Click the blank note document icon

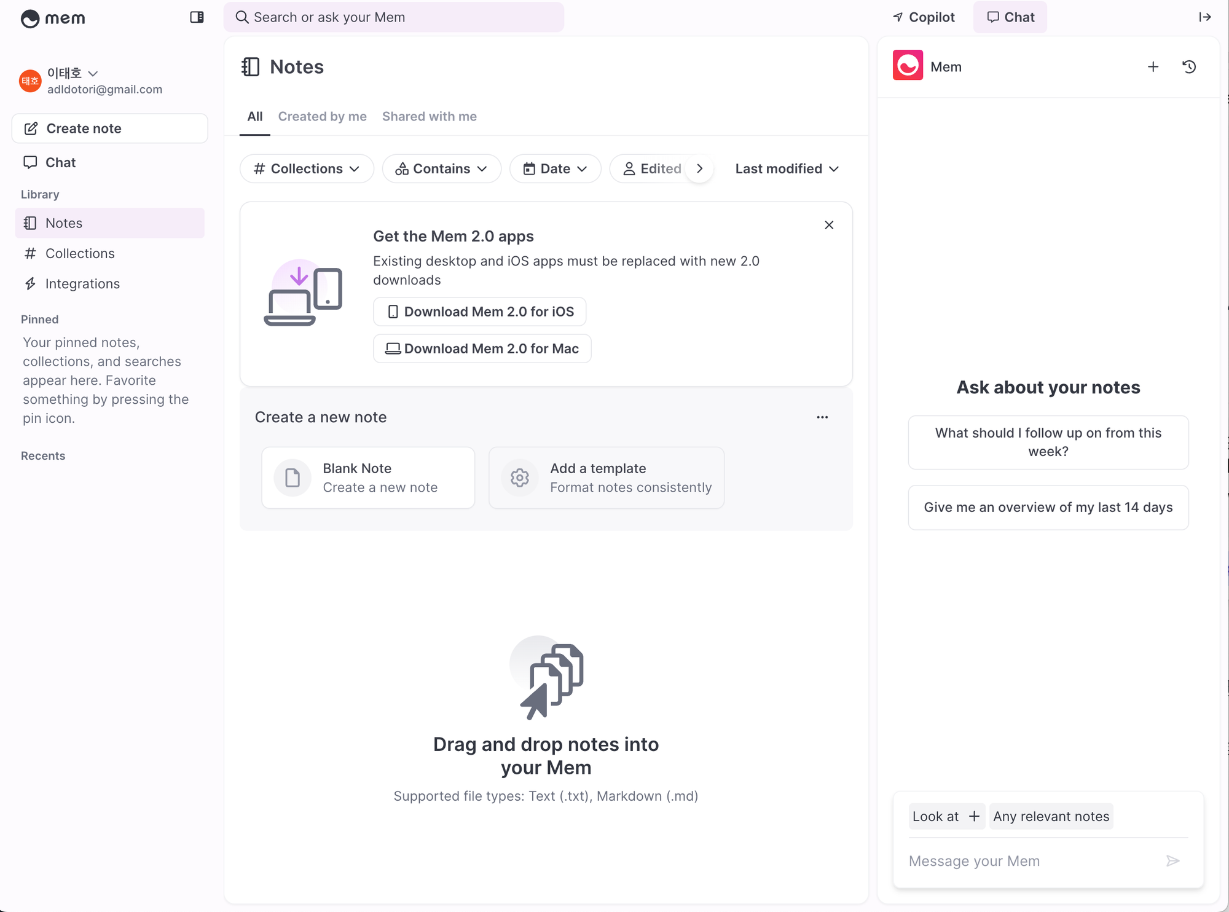[x=293, y=478]
